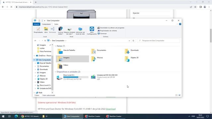The height and width of the screenshot is (119, 212).
Task: Collapse the Pastas (7) group
Action: point(55,46)
